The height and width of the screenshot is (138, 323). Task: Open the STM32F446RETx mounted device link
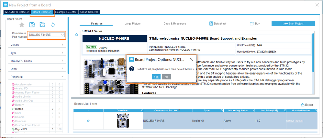[x=266, y=52]
